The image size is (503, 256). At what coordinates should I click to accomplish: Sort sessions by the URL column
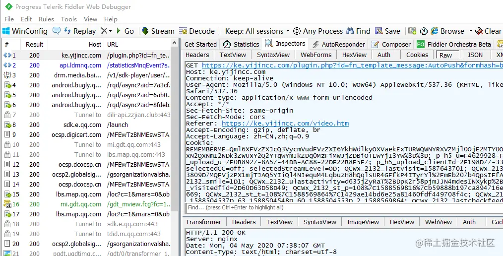[x=138, y=44]
